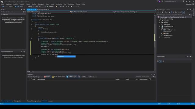The height and width of the screenshot is (109, 195).
Task: Open the Any CPU platform dropdown
Action: [x=41, y=7]
